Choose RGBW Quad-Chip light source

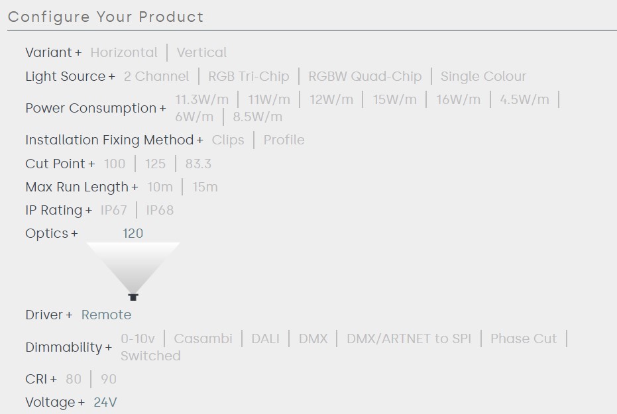365,77
